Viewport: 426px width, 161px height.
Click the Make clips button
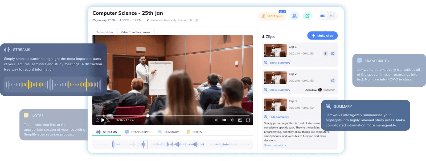coord(322,36)
